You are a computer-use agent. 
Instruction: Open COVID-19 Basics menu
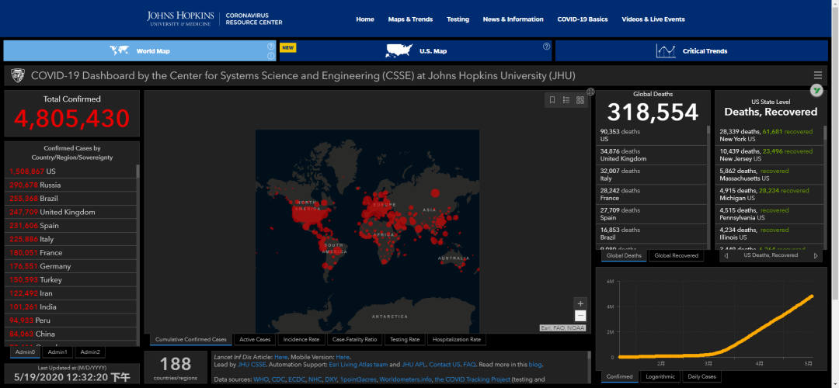583,19
